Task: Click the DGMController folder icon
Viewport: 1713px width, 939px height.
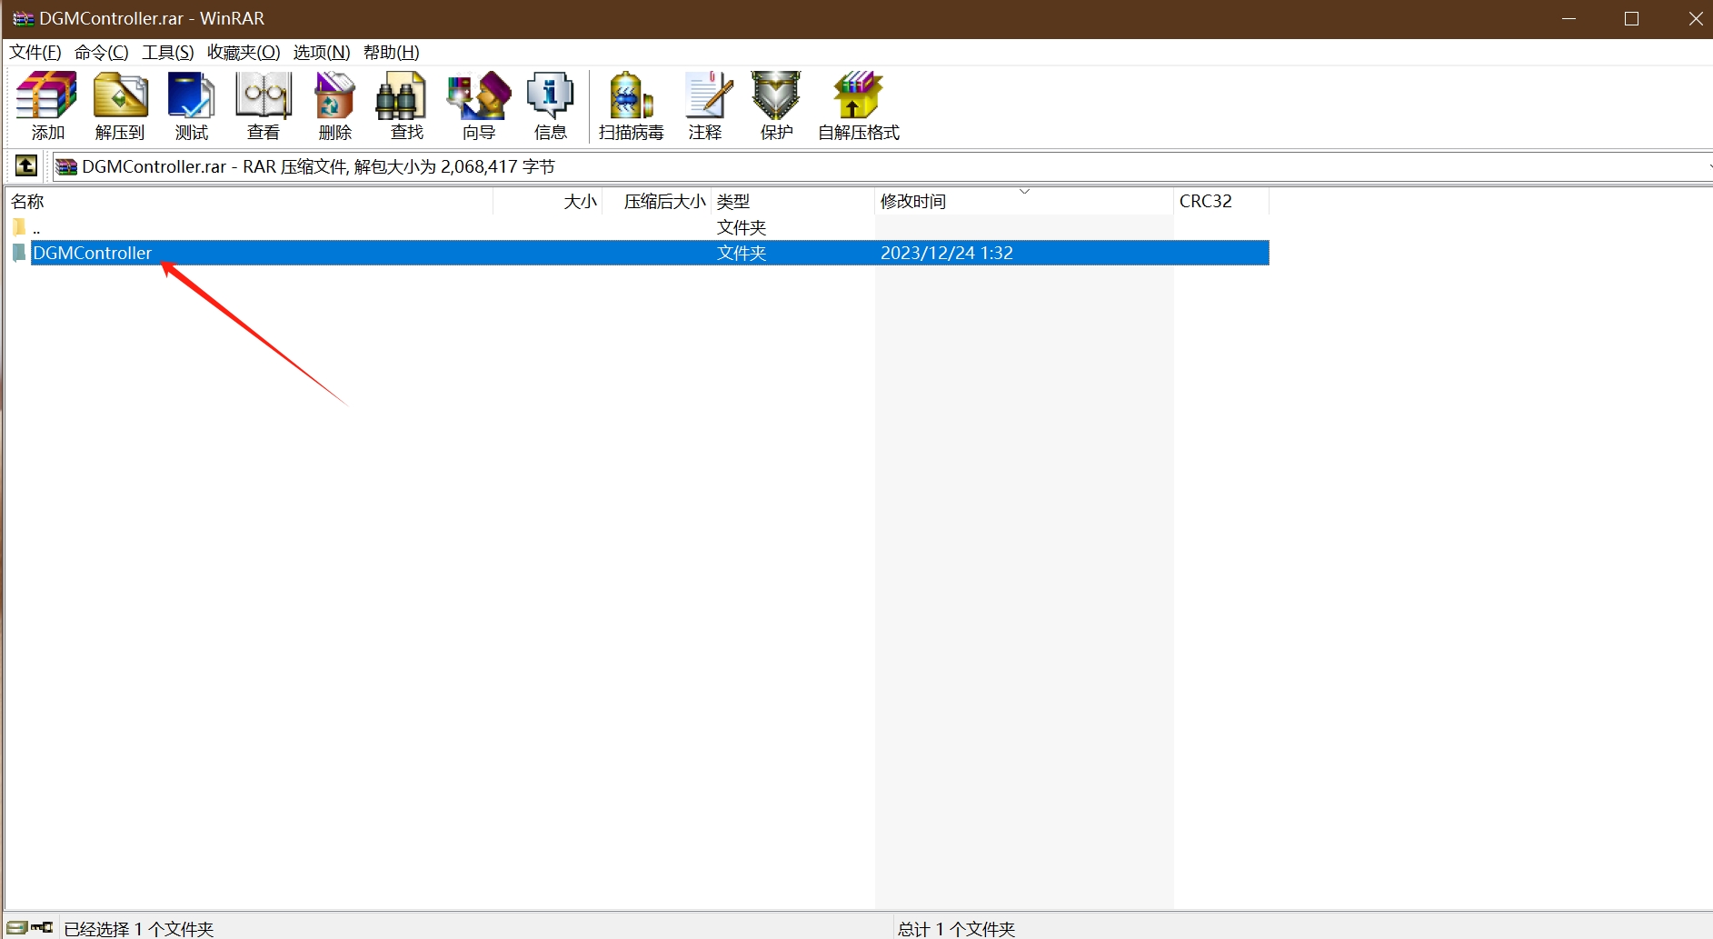Action: tap(19, 253)
